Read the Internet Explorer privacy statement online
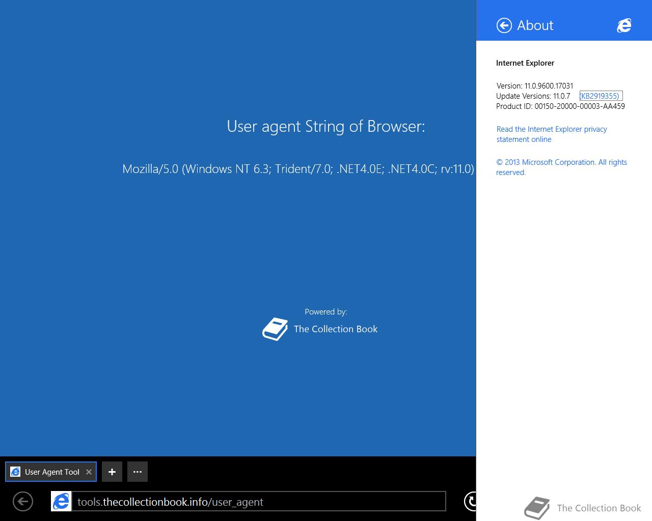 (x=552, y=134)
